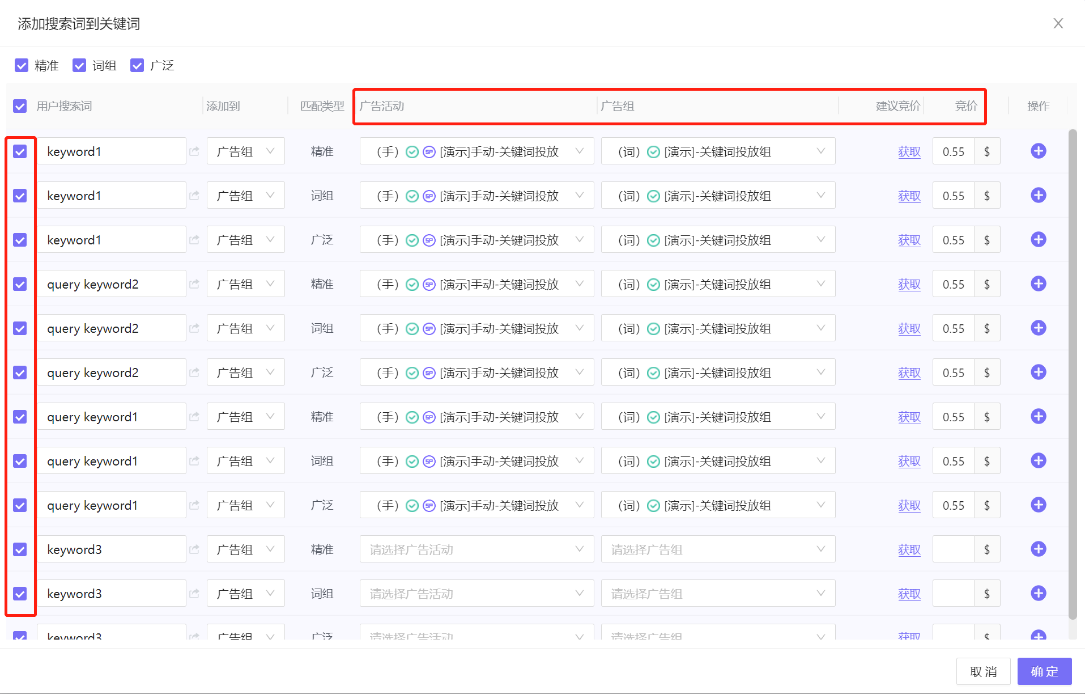Uncheck the query keyword1 精准 row checkbox

(x=20, y=417)
